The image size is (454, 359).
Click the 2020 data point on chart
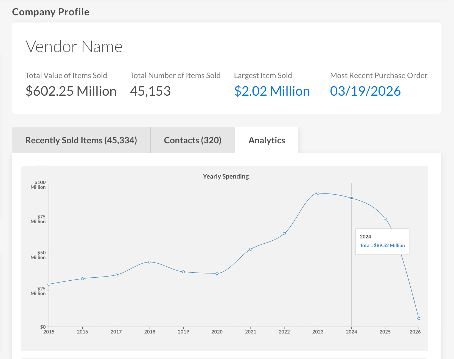pyautogui.click(x=217, y=273)
